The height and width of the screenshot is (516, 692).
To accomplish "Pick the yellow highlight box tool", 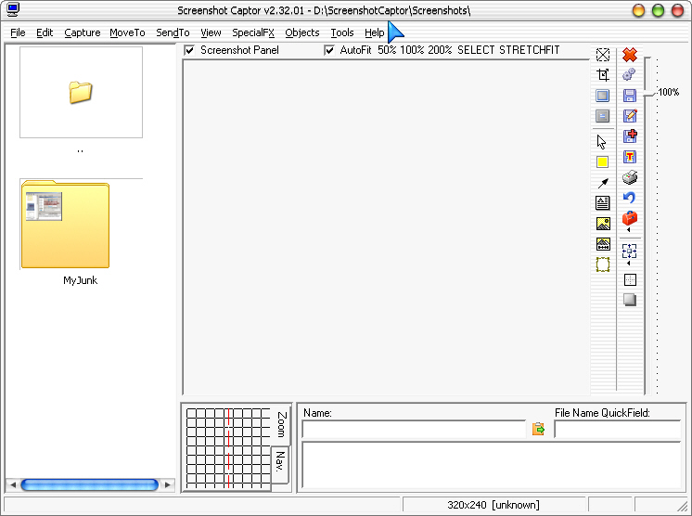I will pyautogui.click(x=602, y=162).
